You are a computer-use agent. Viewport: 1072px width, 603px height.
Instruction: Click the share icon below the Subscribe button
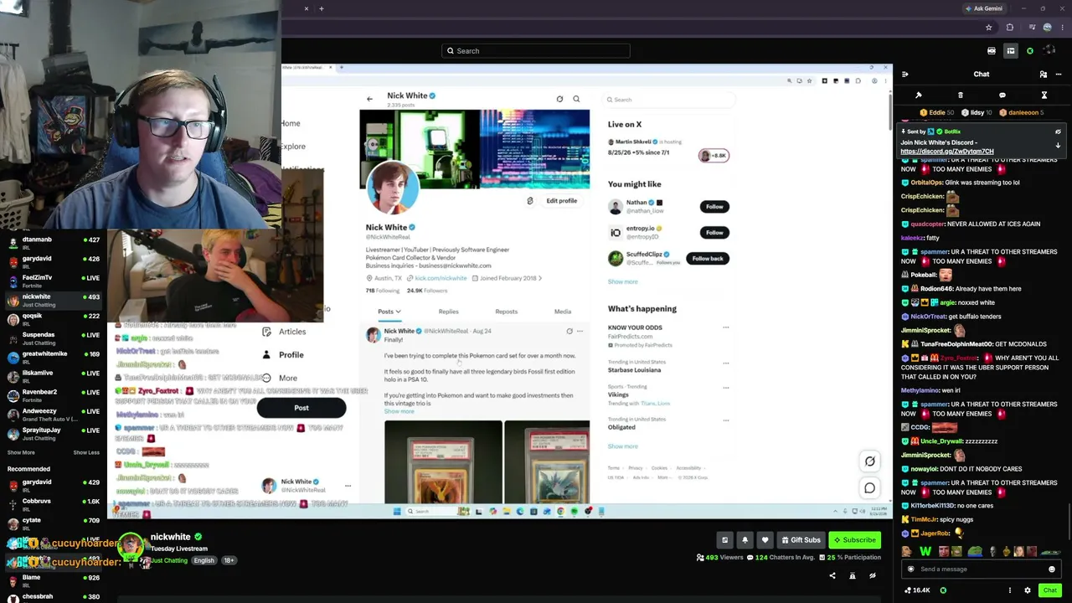(x=832, y=576)
